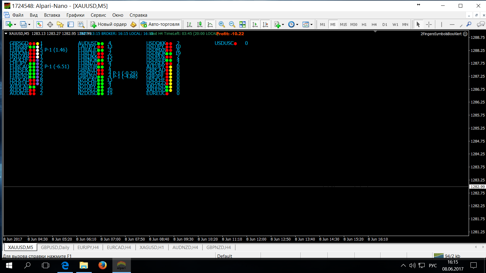Expand the Templates dropdown arrow
The height and width of the screenshot is (273, 486).
coord(312,25)
